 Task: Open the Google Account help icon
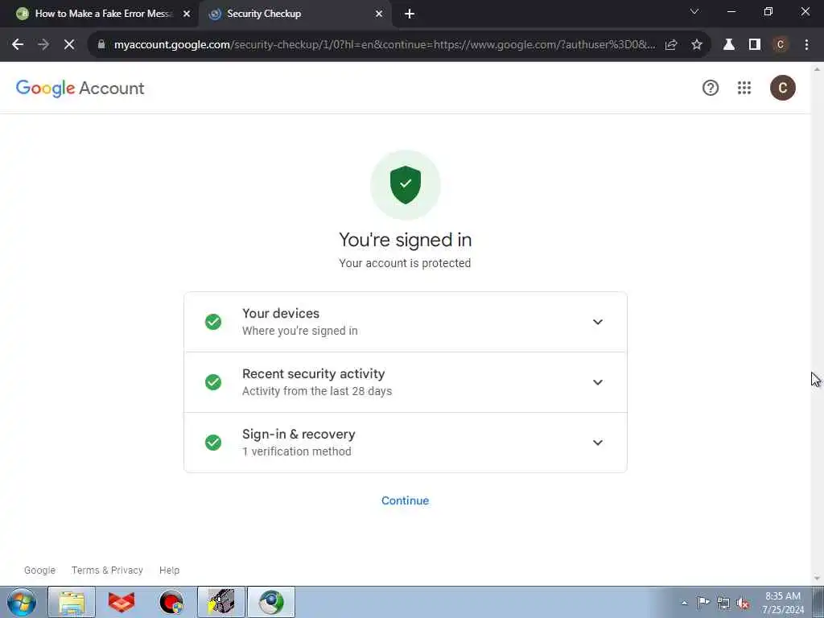coord(711,88)
